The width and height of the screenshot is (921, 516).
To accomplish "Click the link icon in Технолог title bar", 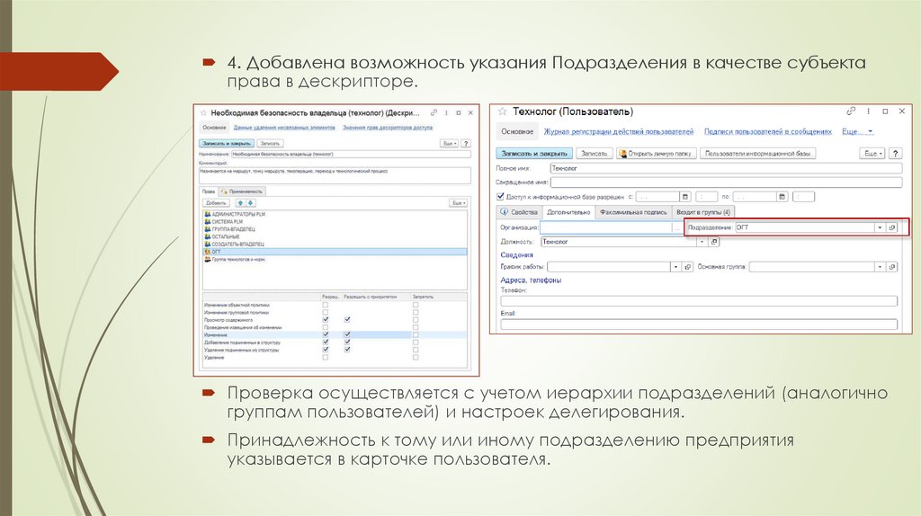I will pos(851,111).
